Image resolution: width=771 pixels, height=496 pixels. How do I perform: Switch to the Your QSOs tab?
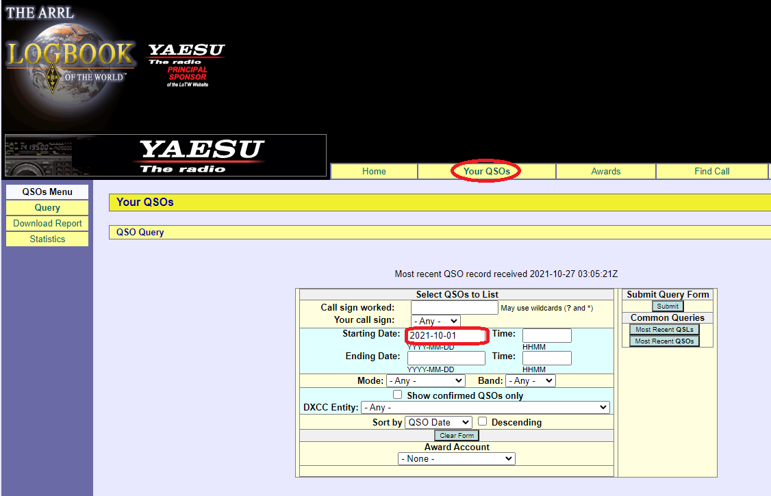[x=486, y=172]
